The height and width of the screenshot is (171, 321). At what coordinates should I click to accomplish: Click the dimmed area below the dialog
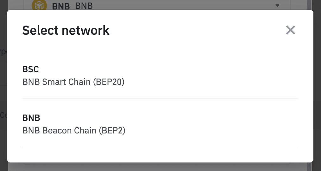pyautogui.click(x=158, y=167)
